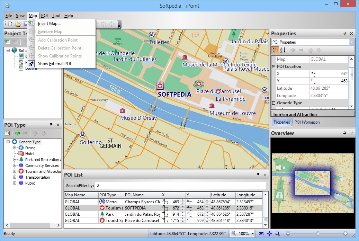Click the Solferino metro marker on map

(82, 135)
